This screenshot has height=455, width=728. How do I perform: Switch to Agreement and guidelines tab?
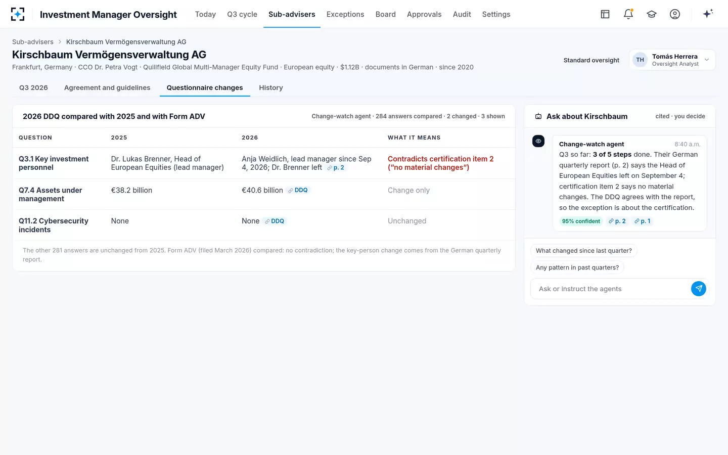point(107,87)
